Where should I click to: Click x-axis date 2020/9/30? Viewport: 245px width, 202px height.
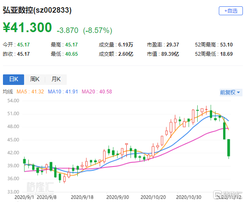coord(118,197)
